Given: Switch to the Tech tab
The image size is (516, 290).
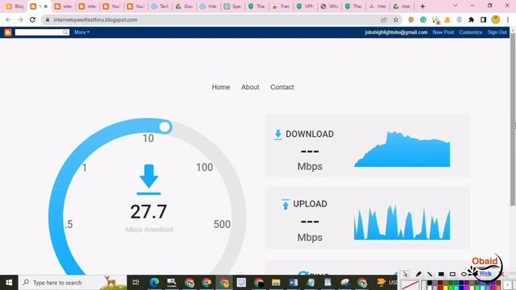Looking at the screenshot, I should tap(160, 6).
